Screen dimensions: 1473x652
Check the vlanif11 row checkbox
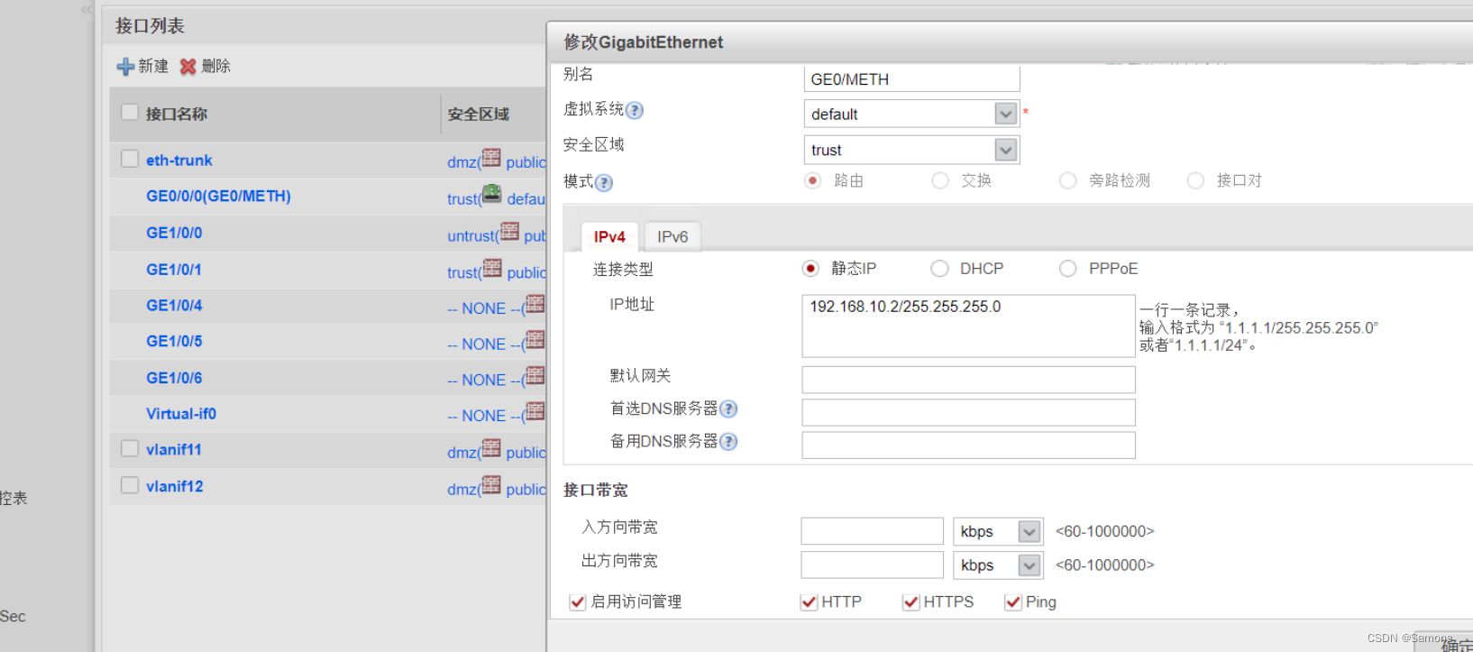(x=130, y=449)
